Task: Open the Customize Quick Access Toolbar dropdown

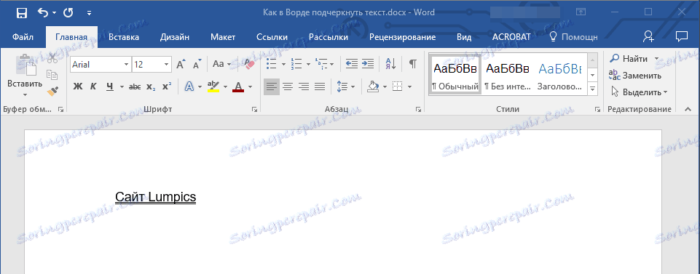Action: tap(90, 13)
